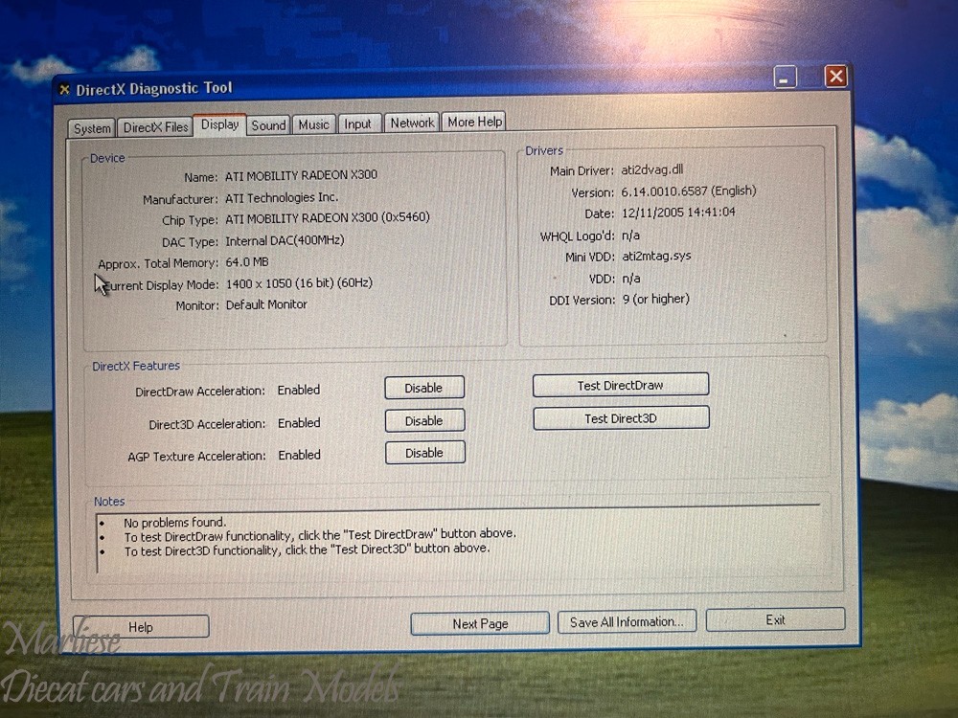Click the note 'No problems found.'
This screenshot has width=958, height=718.
174,523
